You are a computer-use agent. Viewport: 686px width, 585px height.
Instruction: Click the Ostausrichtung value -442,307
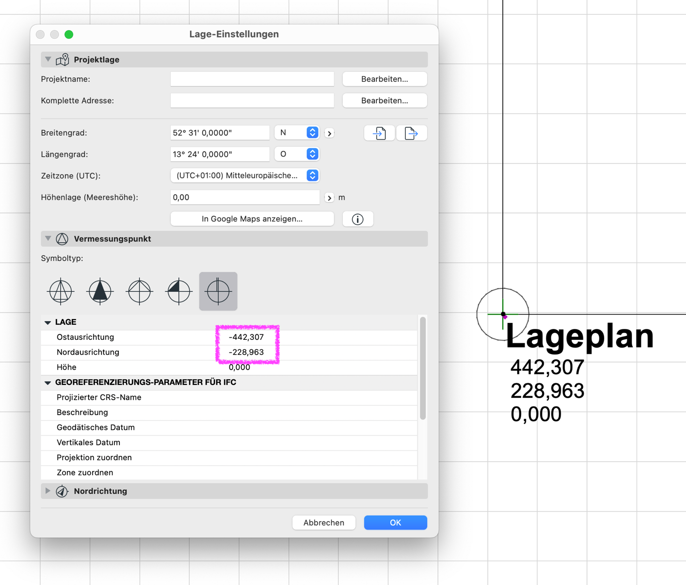point(246,337)
